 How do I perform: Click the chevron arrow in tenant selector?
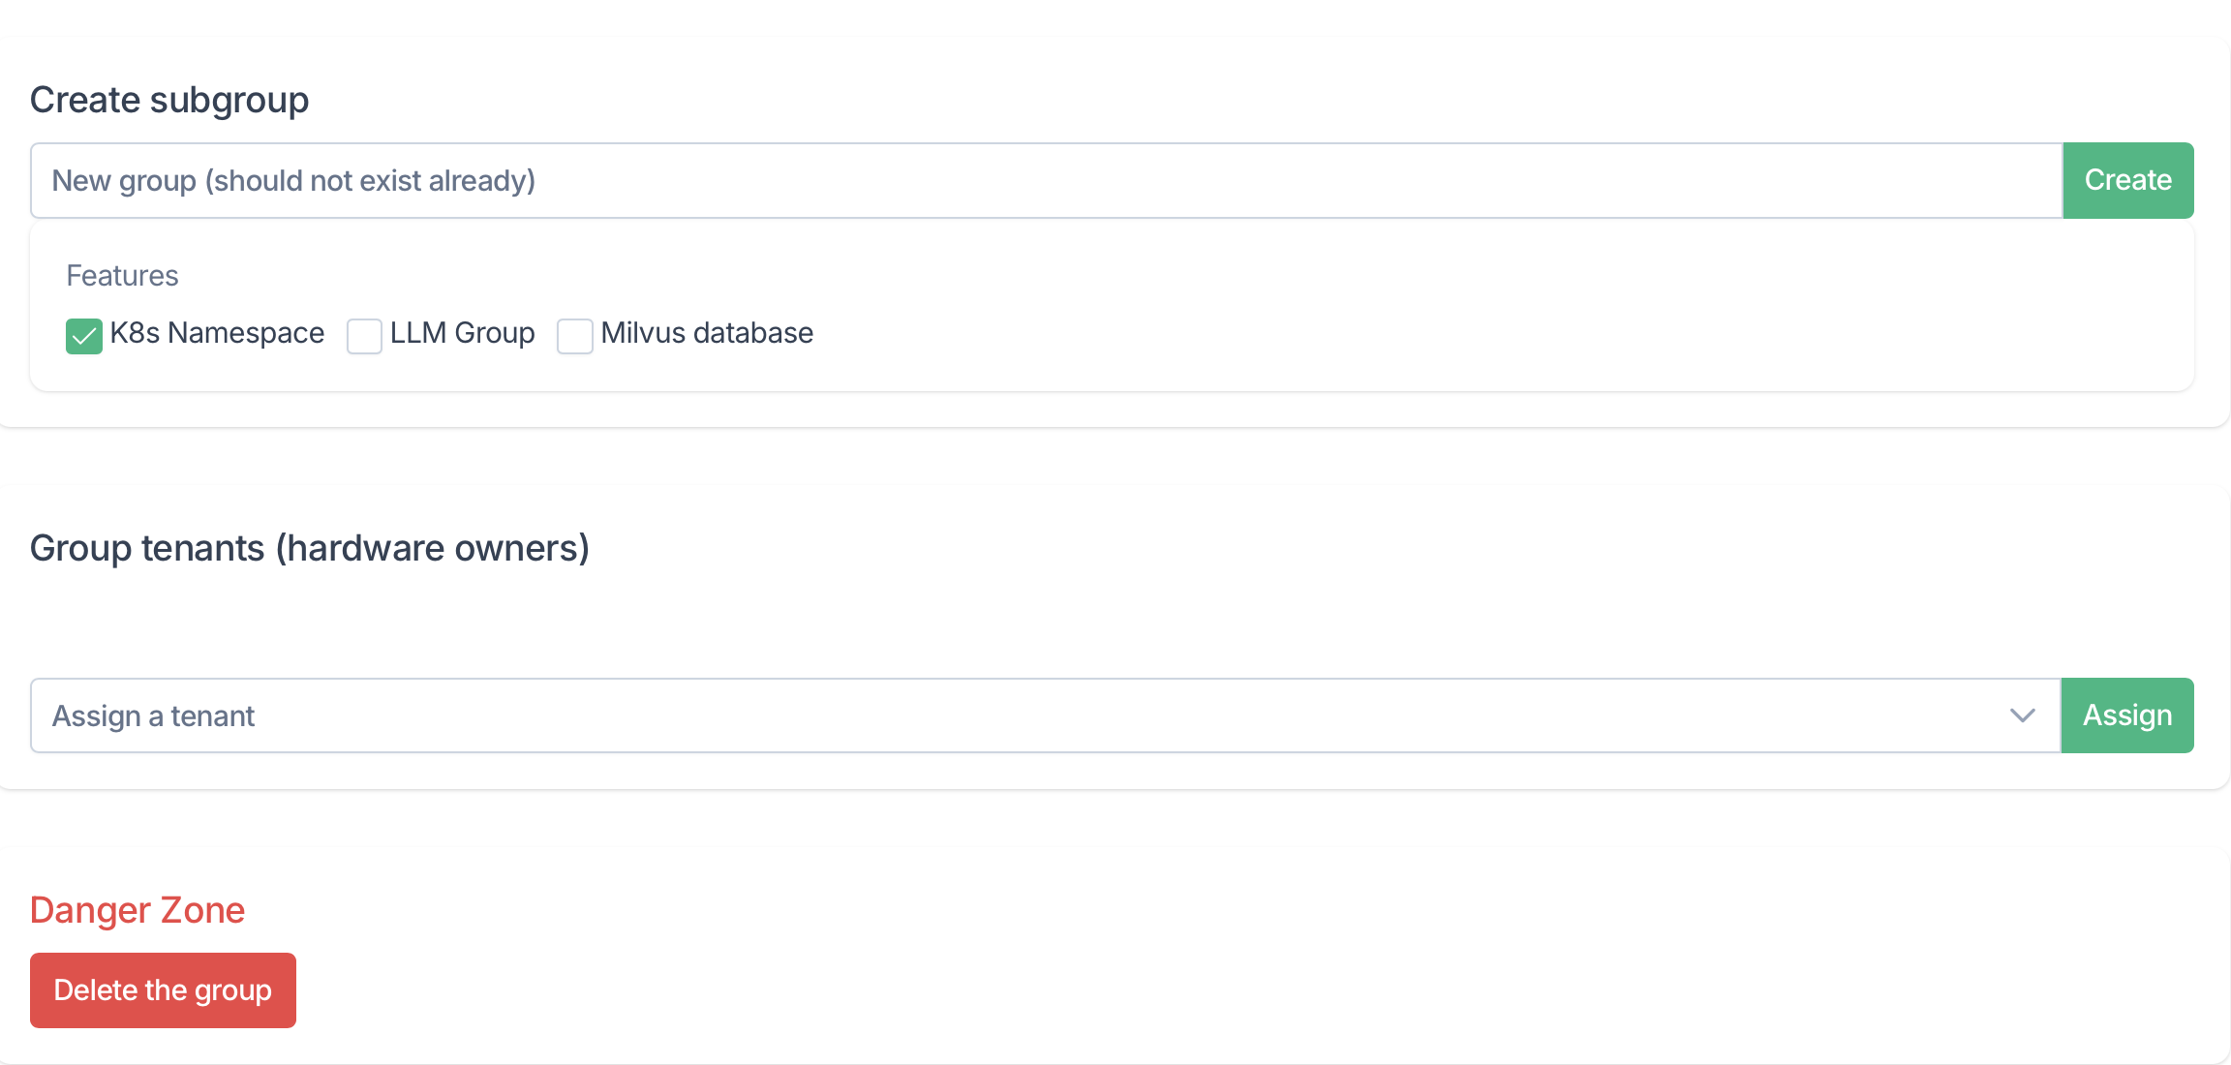tap(2022, 715)
